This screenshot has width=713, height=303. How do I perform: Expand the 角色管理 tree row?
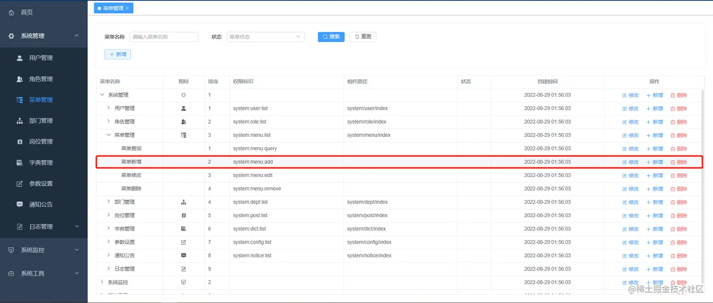109,122
